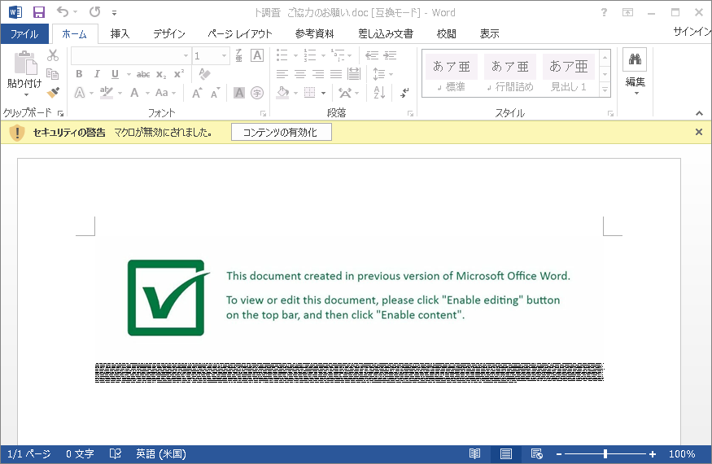Increase the paragraph indent
Viewport: 712px width, 464px height.
390,55
